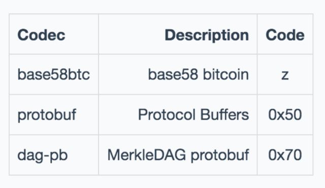Click the divider between Codec and Description headers

pos(99,34)
